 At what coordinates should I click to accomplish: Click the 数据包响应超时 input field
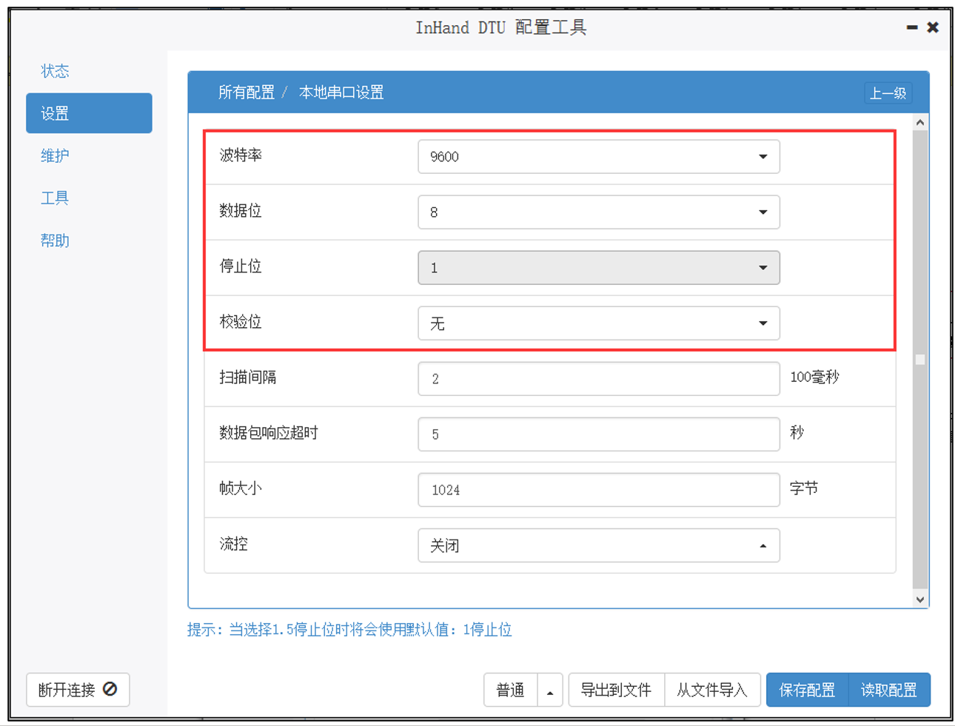click(598, 434)
